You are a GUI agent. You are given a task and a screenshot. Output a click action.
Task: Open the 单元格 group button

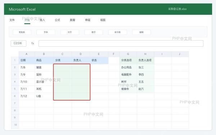pos(117,32)
